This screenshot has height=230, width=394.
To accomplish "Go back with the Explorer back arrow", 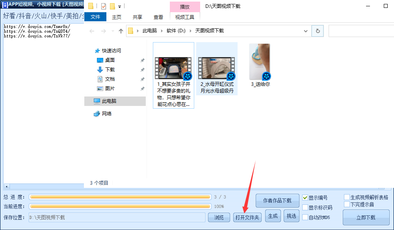I will [92, 31].
